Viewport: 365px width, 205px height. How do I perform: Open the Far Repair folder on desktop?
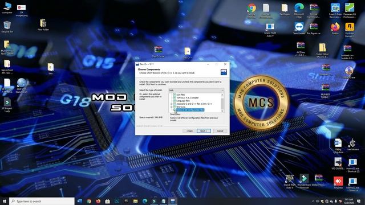[285, 10]
